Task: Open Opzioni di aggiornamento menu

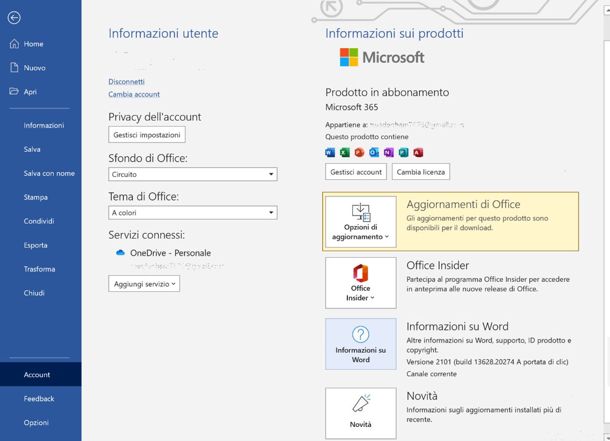Action: coord(360,222)
